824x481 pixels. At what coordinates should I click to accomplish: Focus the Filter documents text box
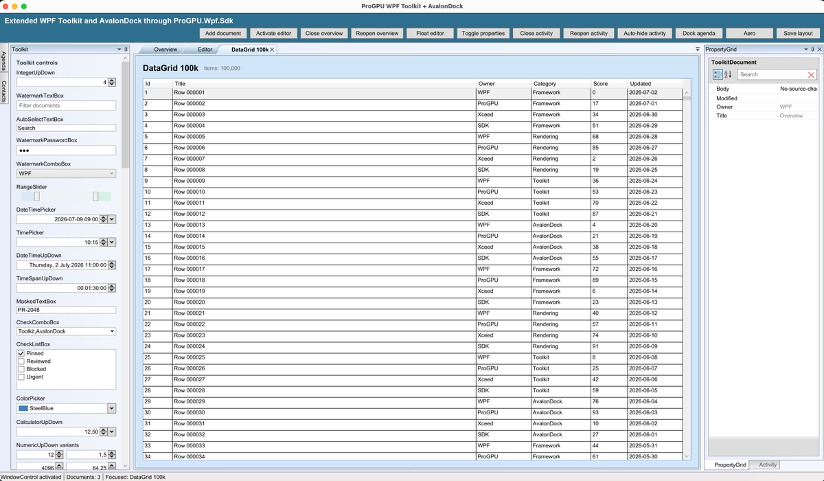[x=66, y=106]
